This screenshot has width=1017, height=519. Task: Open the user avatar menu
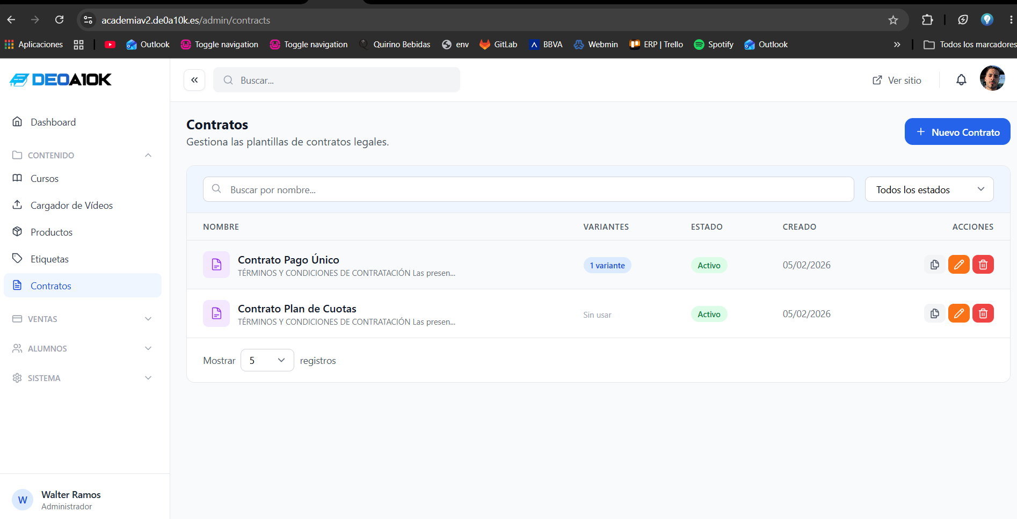tap(992, 78)
